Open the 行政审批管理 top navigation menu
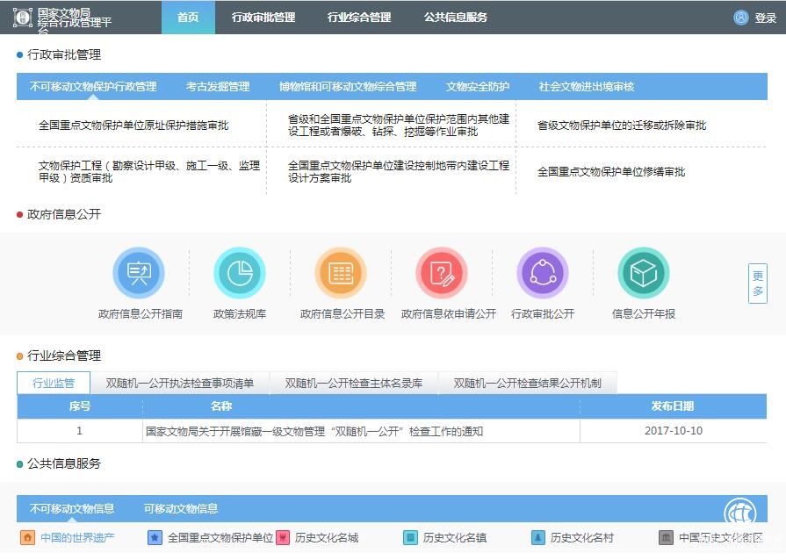The height and width of the screenshot is (560, 786). point(263,18)
